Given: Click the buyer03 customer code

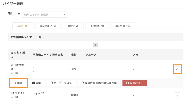Looking at the screenshot, I should point(38,93).
